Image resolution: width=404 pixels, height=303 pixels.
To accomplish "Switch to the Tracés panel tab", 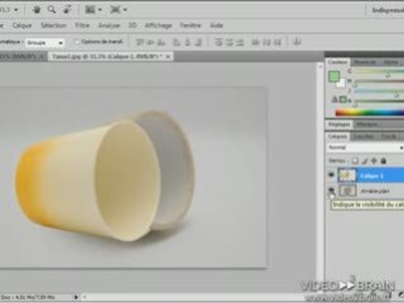I will point(389,136).
